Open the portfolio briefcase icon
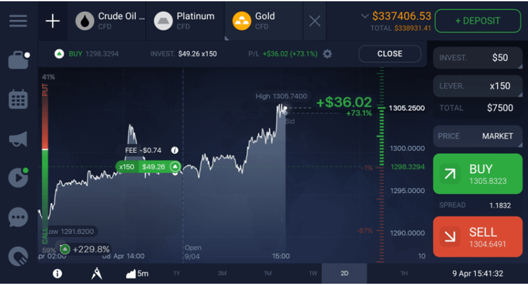The height and width of the screenshot is (285, 528). [18, 60]
